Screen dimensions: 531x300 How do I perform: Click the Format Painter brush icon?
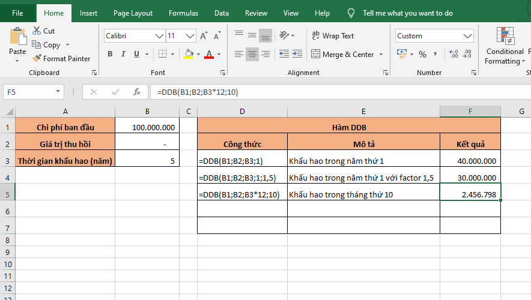pyautogui.click(x=37, y=59)
